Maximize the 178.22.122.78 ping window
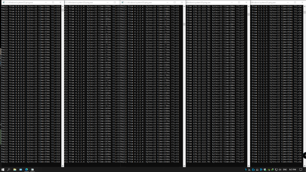This screenshot has width=306, height=172. tap(239, 2)
